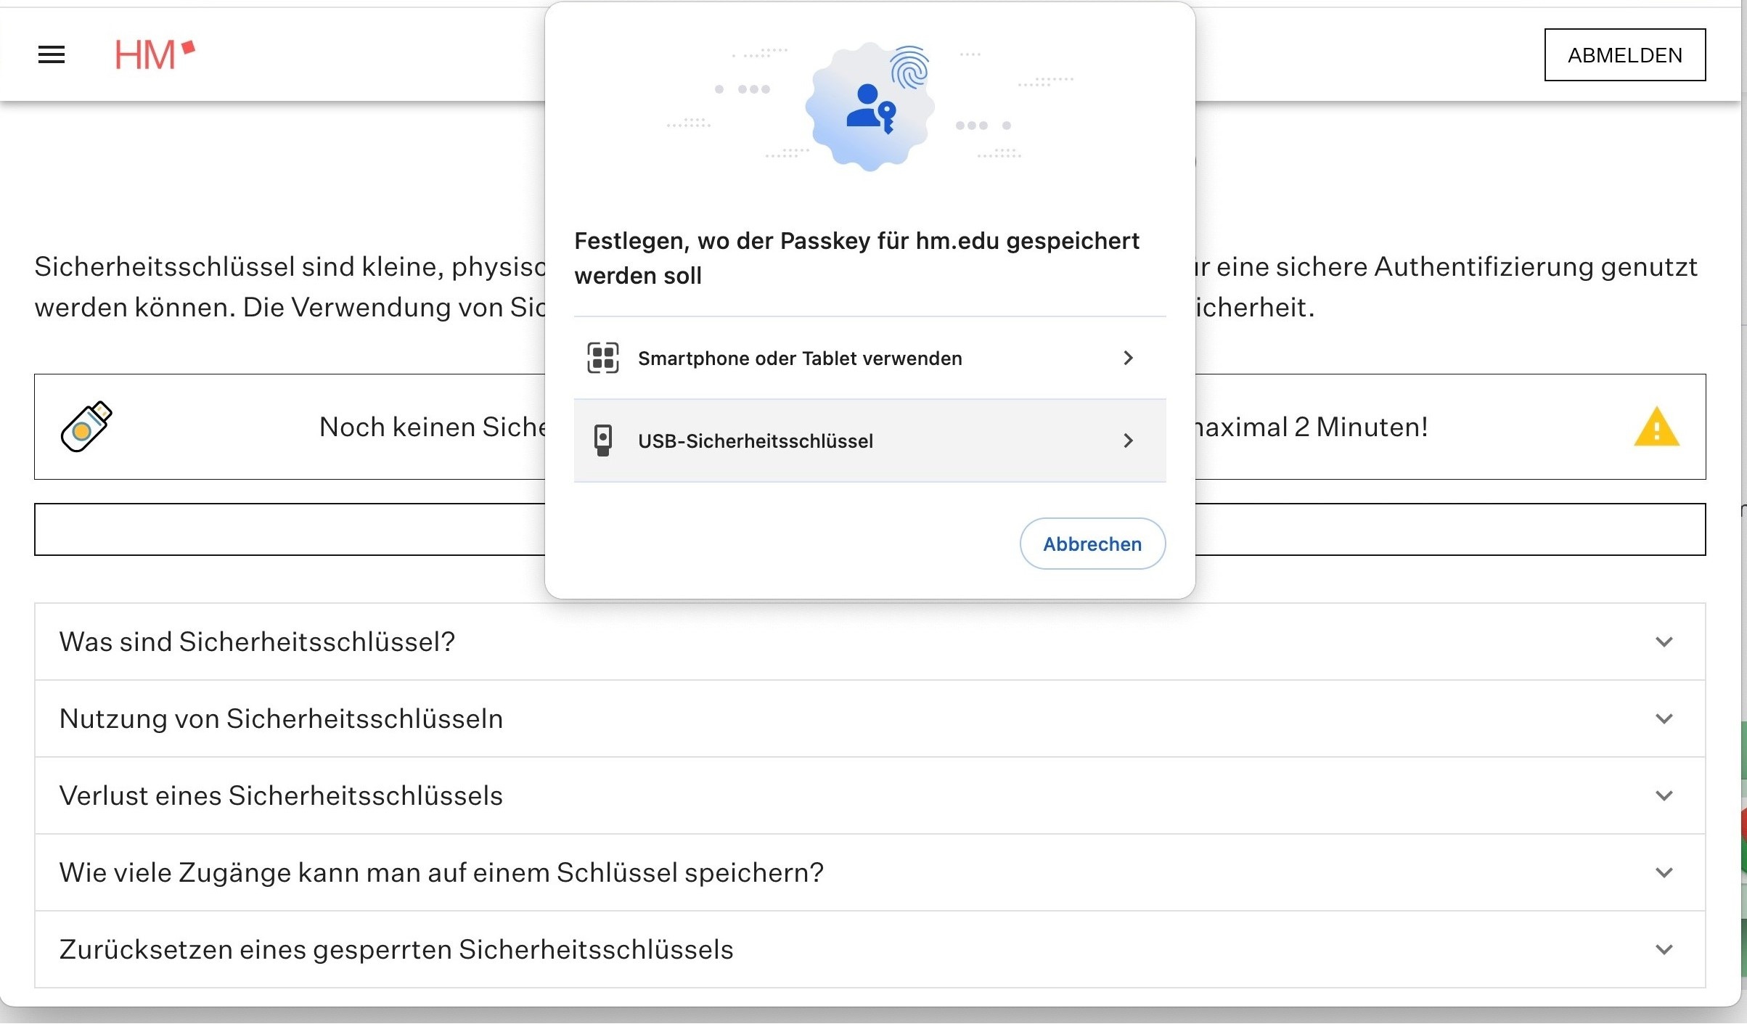Click the QR code smartphone icon
Image resolution: width=1747 pixels, height=1024 pixels.
(602, 358)
